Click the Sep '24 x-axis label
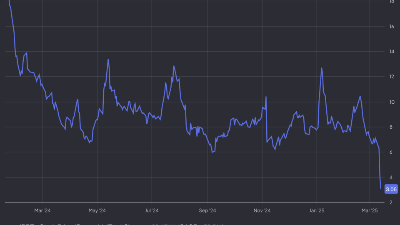The image size is (400, 225). tap(207, 210)
